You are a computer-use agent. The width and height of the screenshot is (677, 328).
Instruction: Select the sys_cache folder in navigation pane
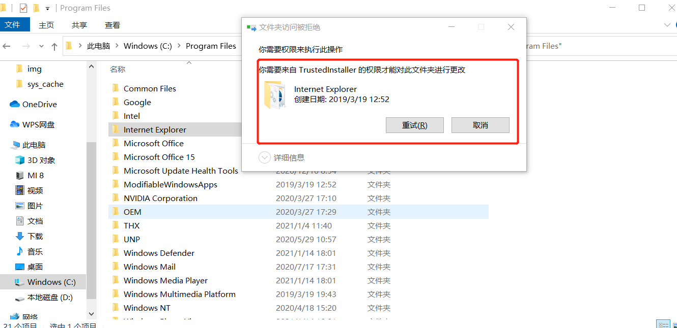(45, 84)
